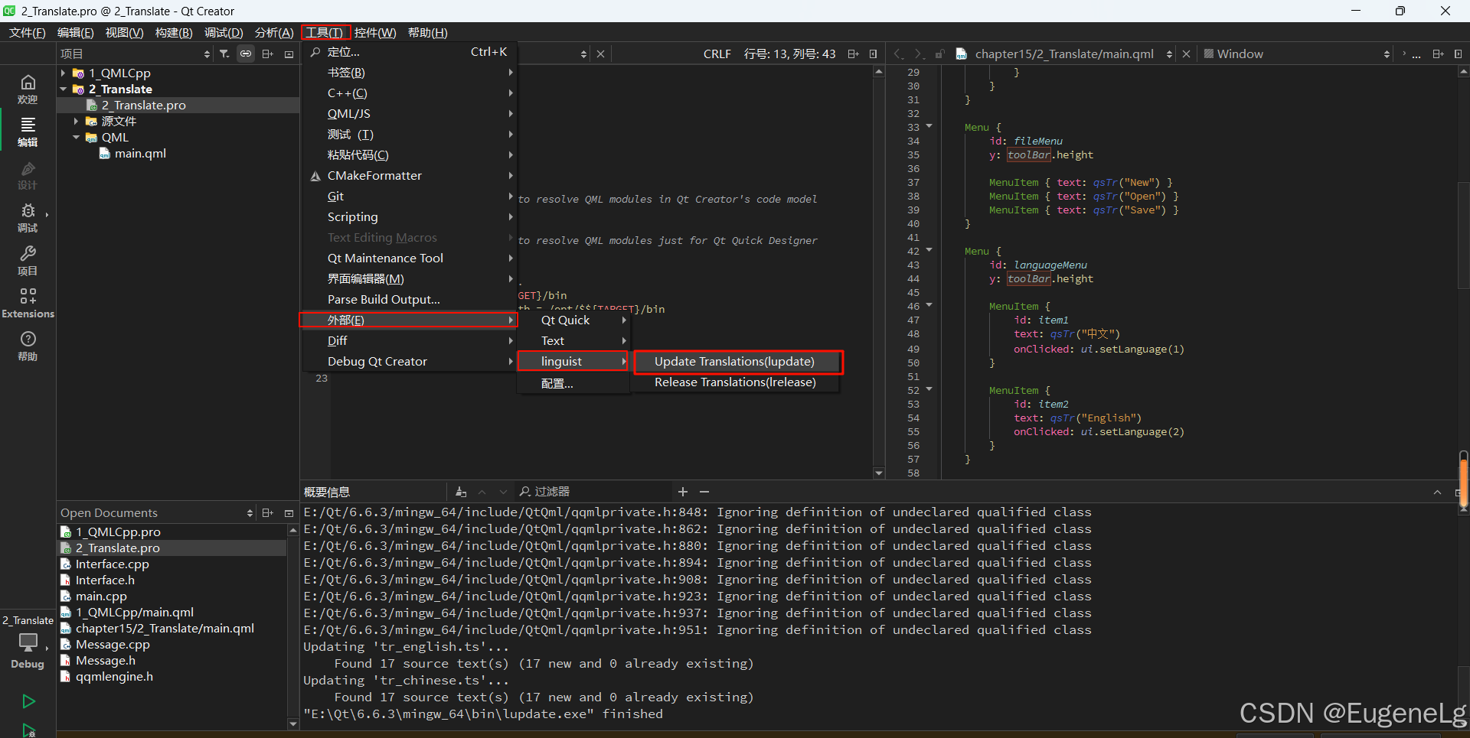Click the 帮助 (Help) mode icon
Image resolution: width=1470 pixels, height=738 pixels.
[28, 346]
